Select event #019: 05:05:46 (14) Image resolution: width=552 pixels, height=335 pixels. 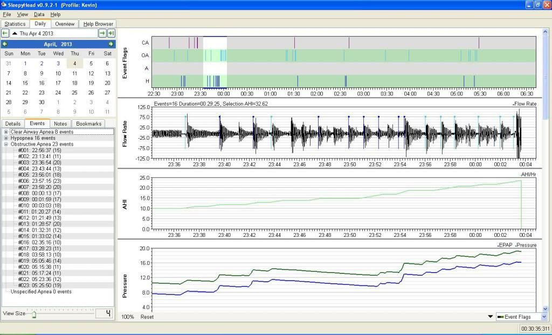click(x=39, y=261)
